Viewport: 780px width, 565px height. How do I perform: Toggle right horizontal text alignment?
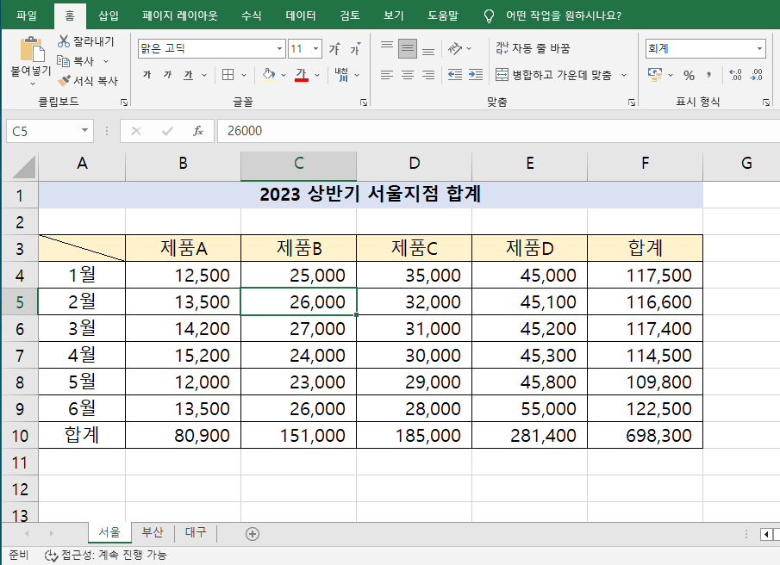[428, 75]
